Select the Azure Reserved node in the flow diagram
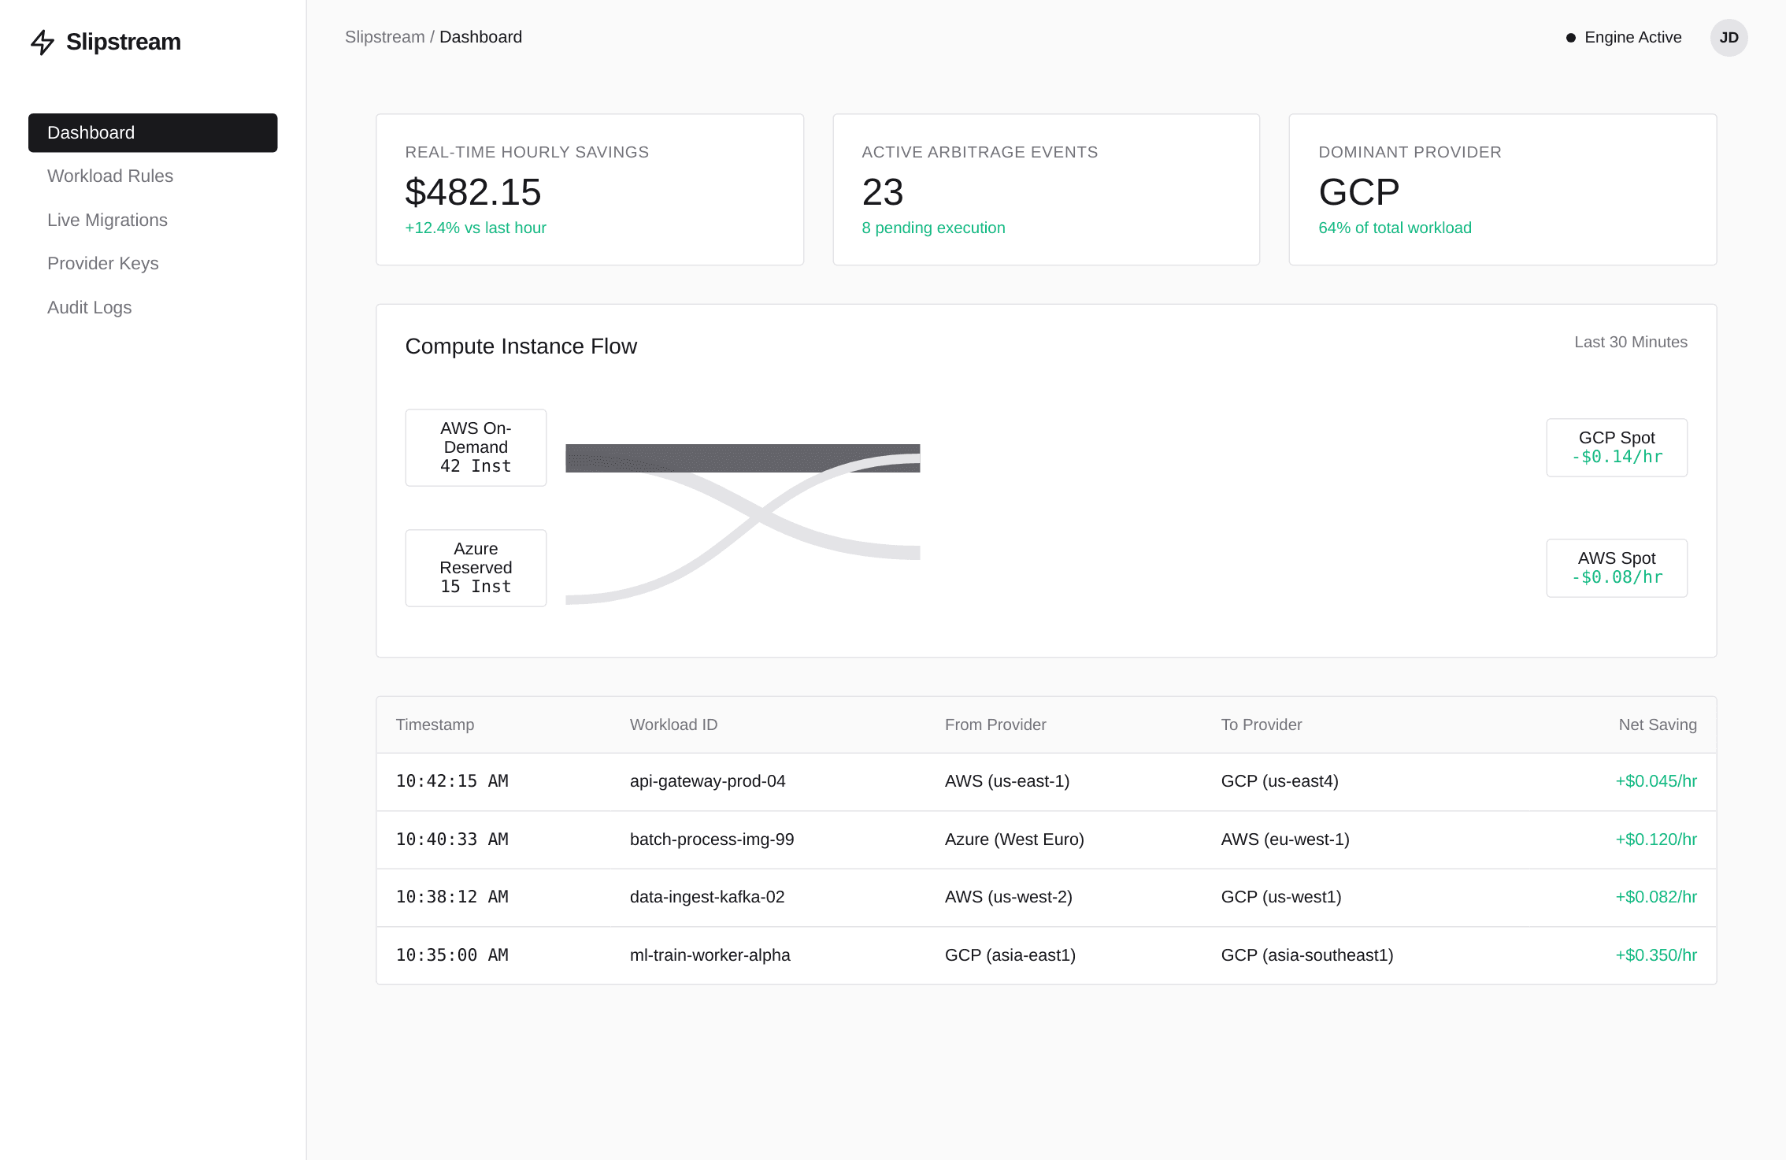 [x=475, y=567]
